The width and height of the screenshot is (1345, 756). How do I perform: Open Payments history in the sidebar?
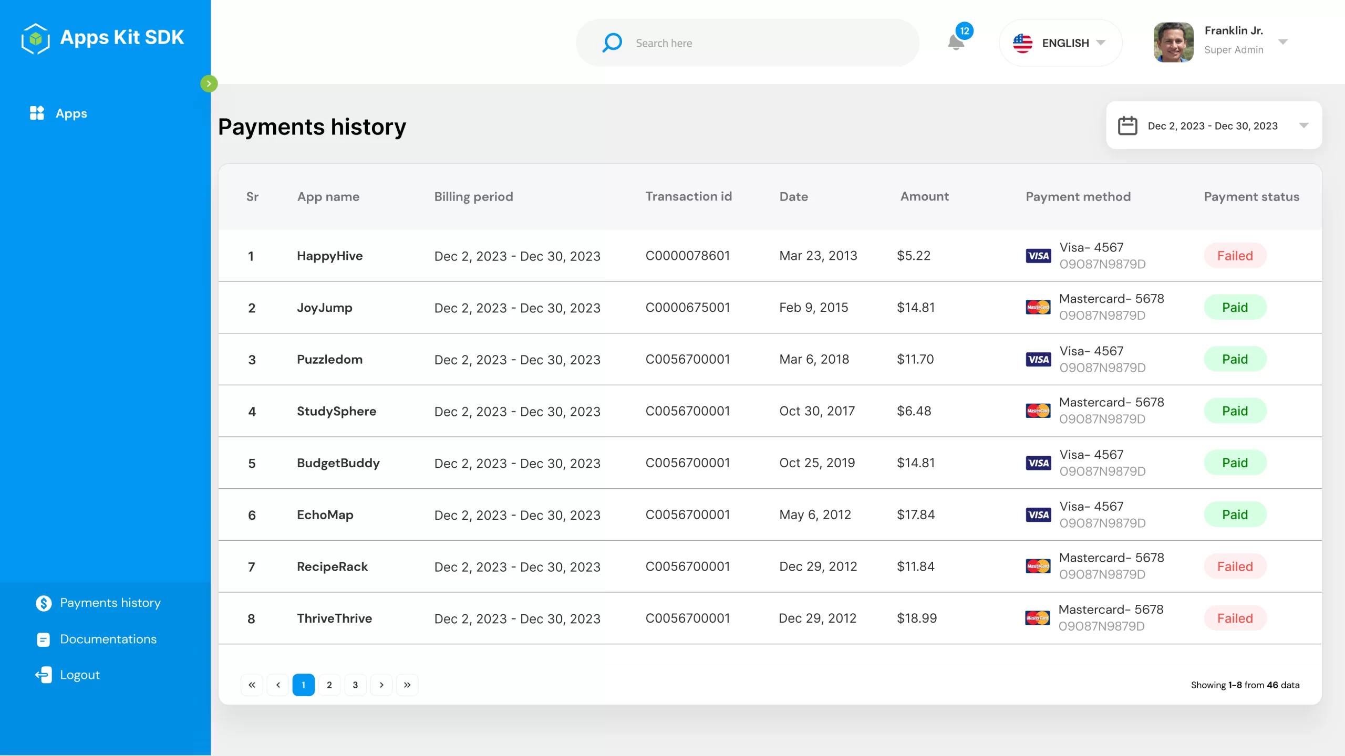[110, 603]
